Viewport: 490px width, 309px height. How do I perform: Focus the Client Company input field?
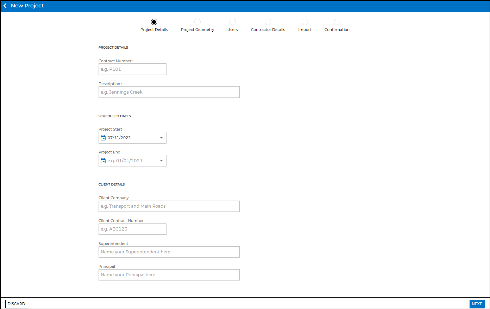pyautogui.click(x=169, y=206)
